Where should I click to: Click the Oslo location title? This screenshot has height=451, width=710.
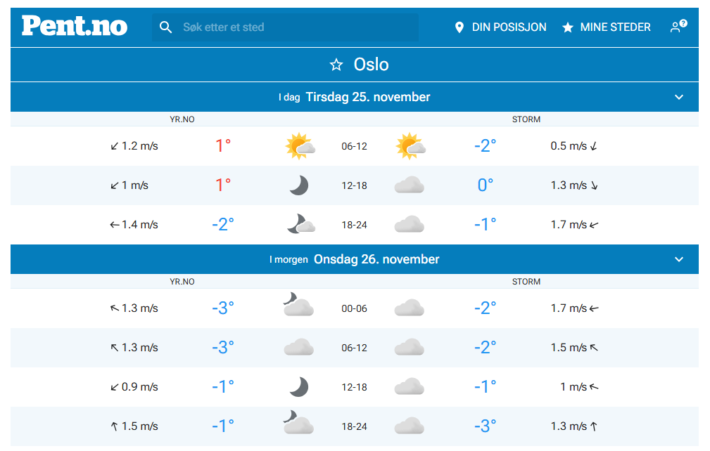(372, 65)
